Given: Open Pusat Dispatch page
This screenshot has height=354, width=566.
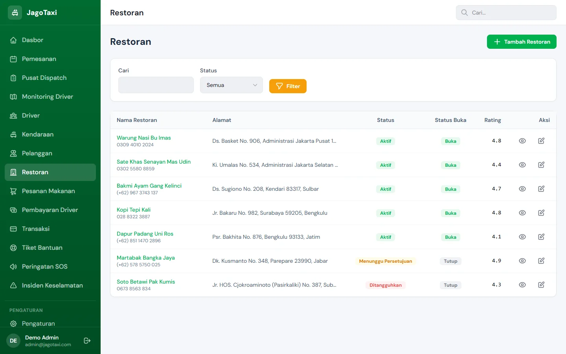Looking at the screenshot, I should click(50, 78).
